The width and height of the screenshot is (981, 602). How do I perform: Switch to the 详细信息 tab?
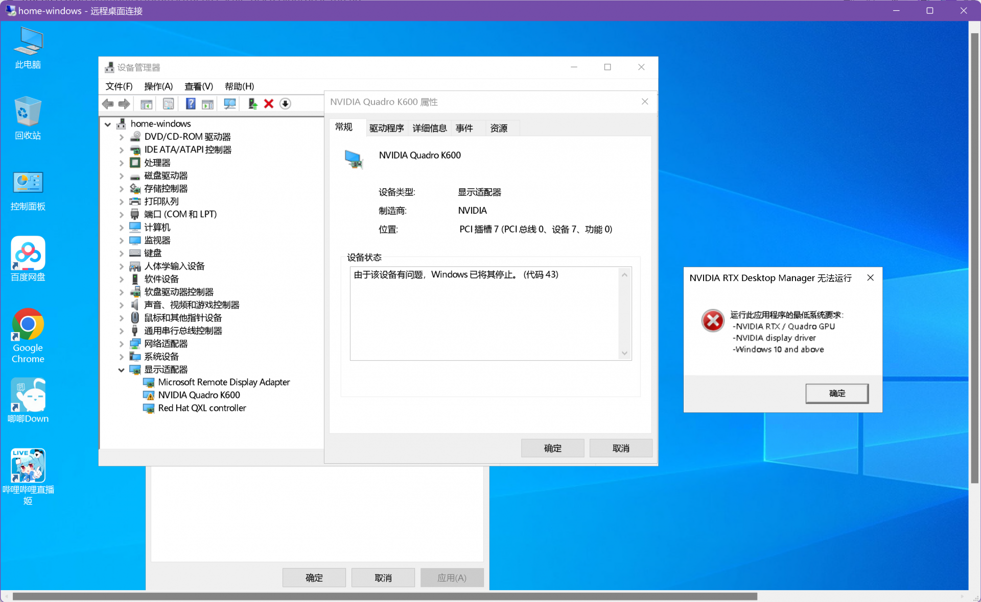(x=430, y=128)
